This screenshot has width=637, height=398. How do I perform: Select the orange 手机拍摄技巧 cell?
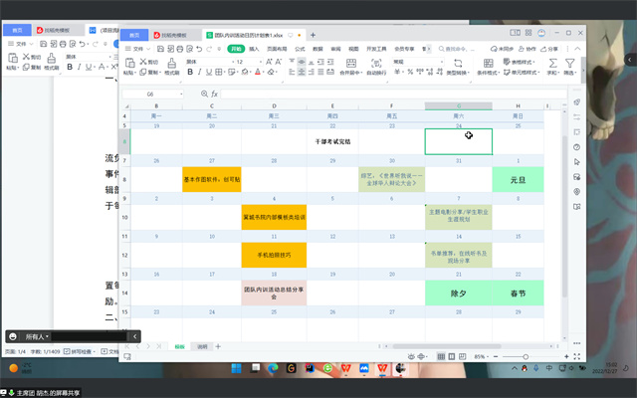point(274,255)
